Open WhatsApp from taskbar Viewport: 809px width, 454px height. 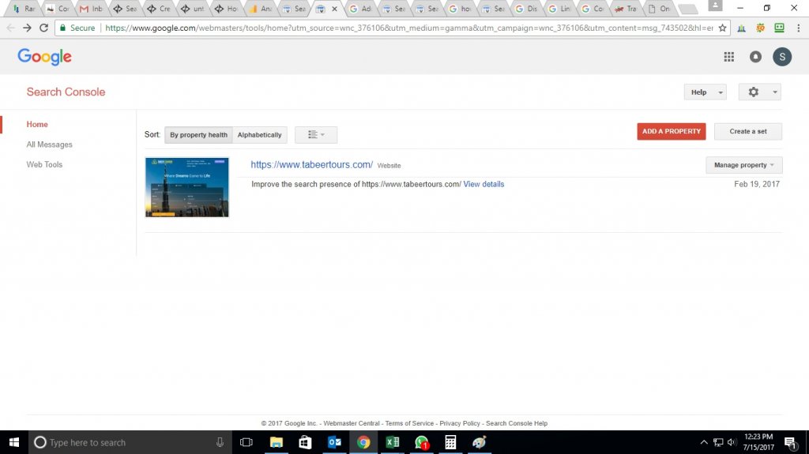tap(422, 442)
